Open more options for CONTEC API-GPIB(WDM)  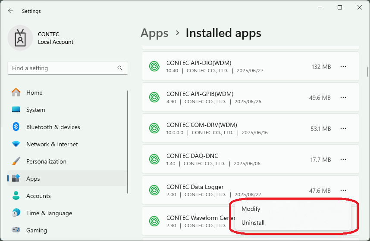[343, 98]
